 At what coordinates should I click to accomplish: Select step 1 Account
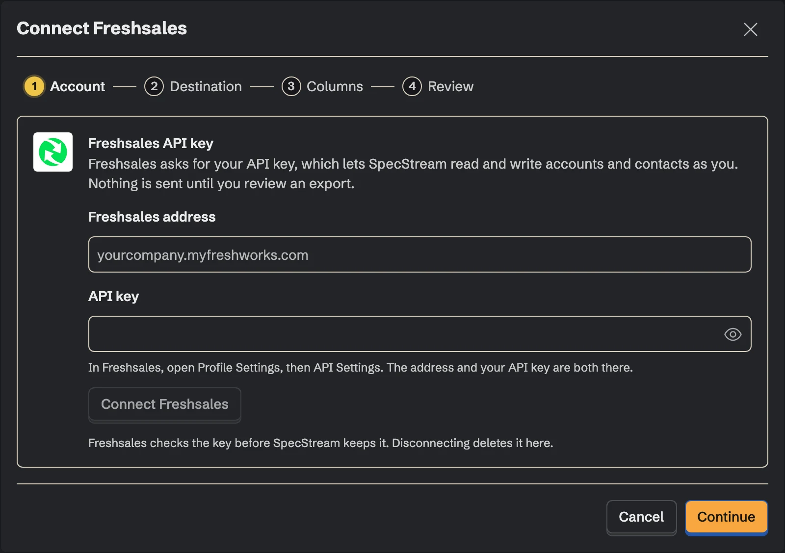(65, 86)
